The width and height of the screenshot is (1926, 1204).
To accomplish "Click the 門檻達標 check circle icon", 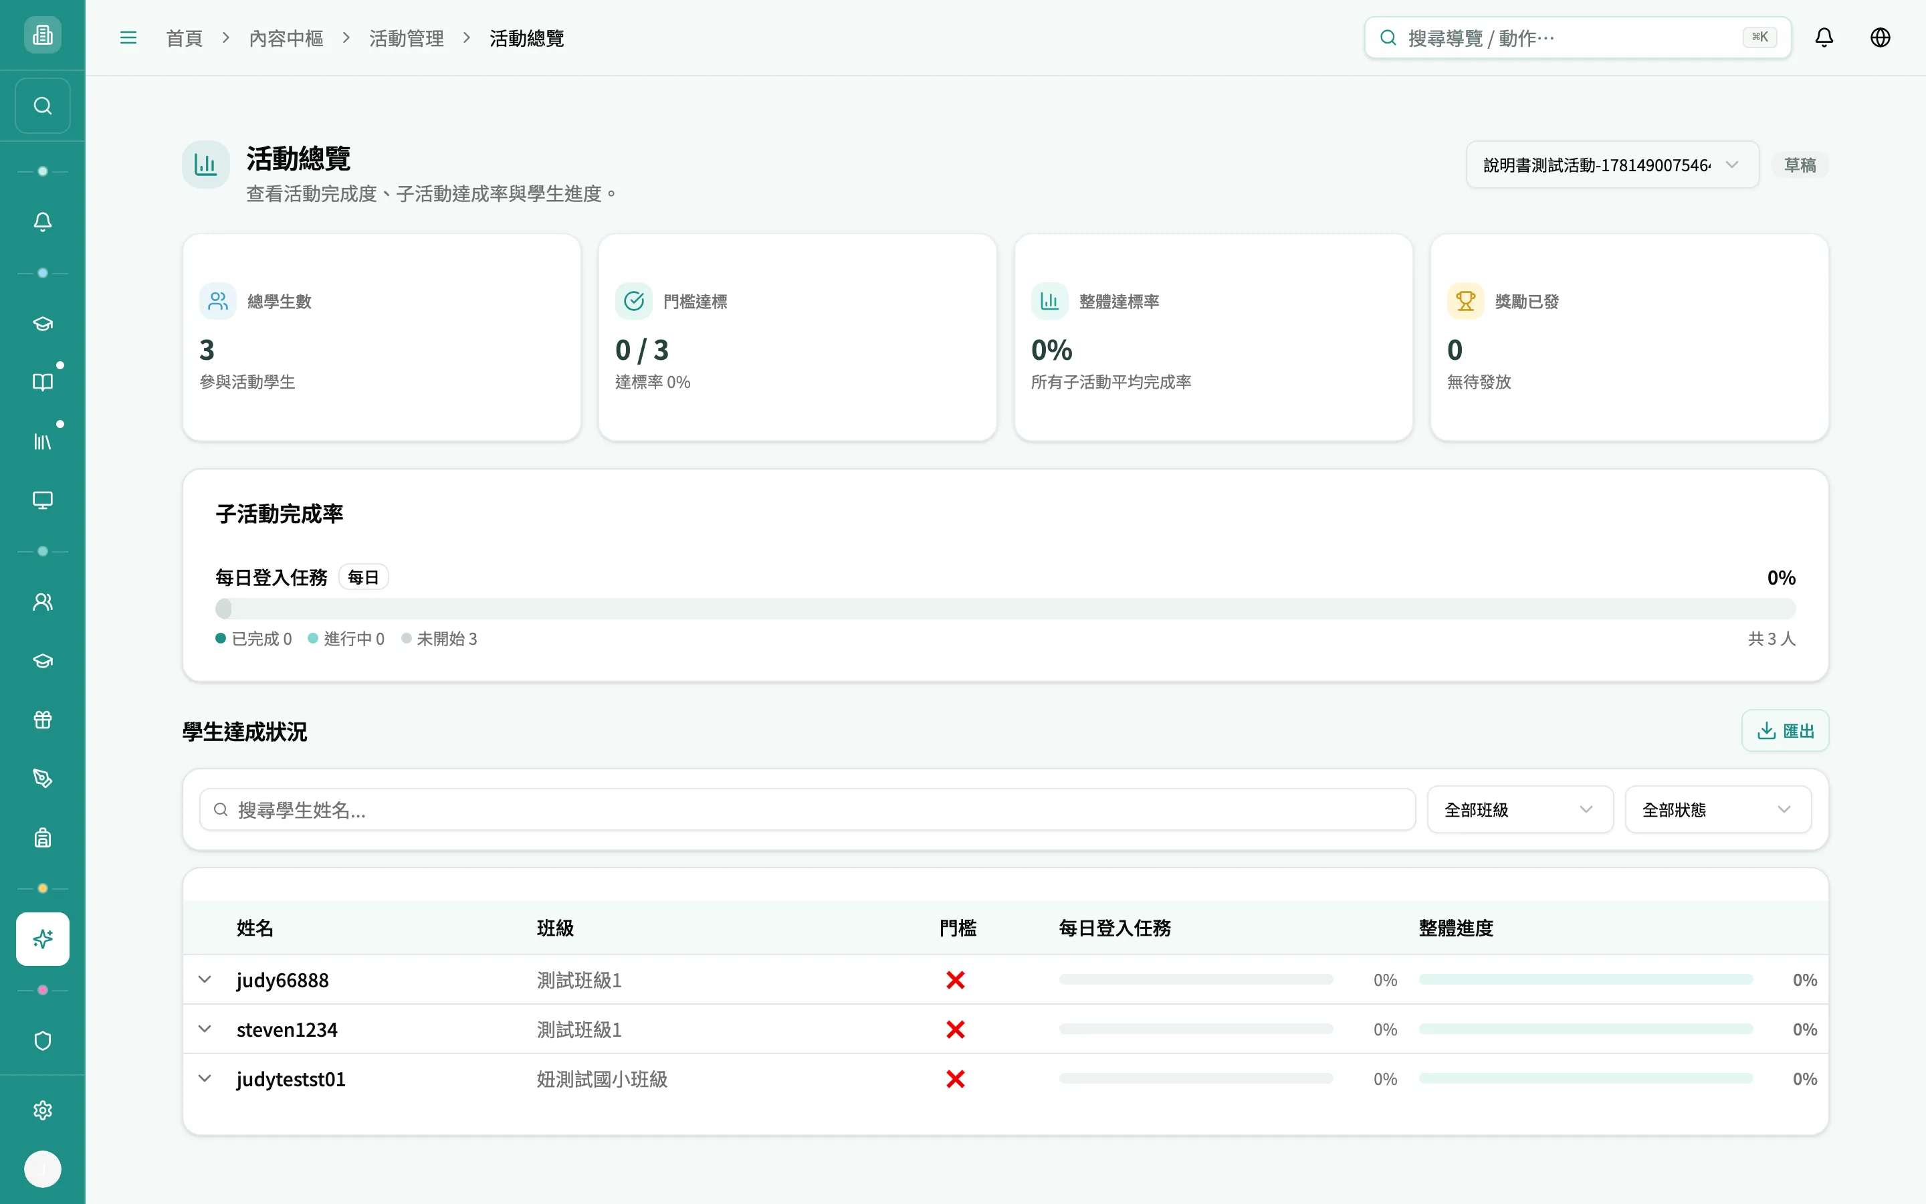I will [633, 301].
